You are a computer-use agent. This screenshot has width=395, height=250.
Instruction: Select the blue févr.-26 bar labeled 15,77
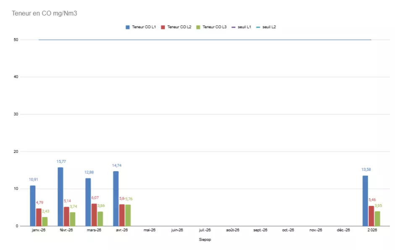pyautogui.click(x=61, y=197)
